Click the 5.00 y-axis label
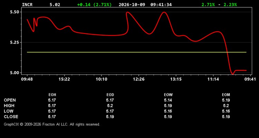The image size is (259, 138). [14, 73]
